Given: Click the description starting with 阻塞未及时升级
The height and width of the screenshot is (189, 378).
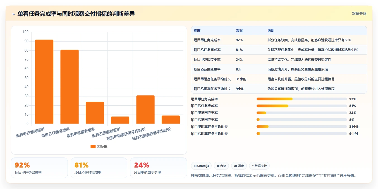Looking at the screenshot, I should [301, 79].
